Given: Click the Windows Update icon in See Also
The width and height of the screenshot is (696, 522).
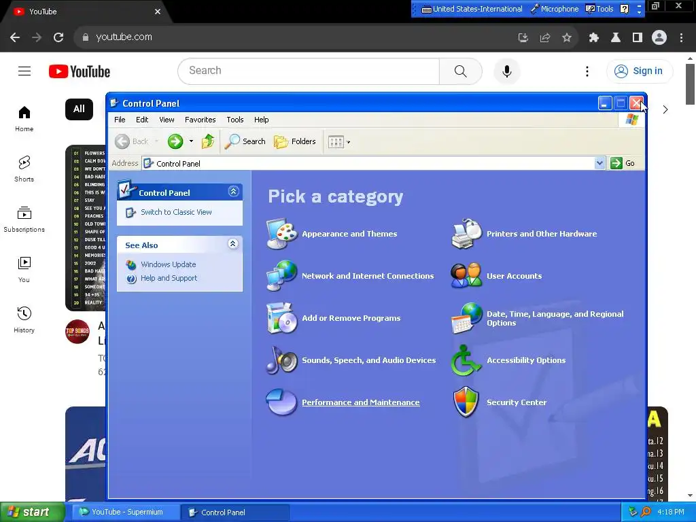Looking at the screenshot, I should [131, 265].
